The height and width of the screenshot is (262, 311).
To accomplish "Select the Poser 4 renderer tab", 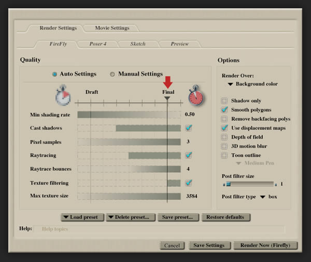I will tap(98, 44).
